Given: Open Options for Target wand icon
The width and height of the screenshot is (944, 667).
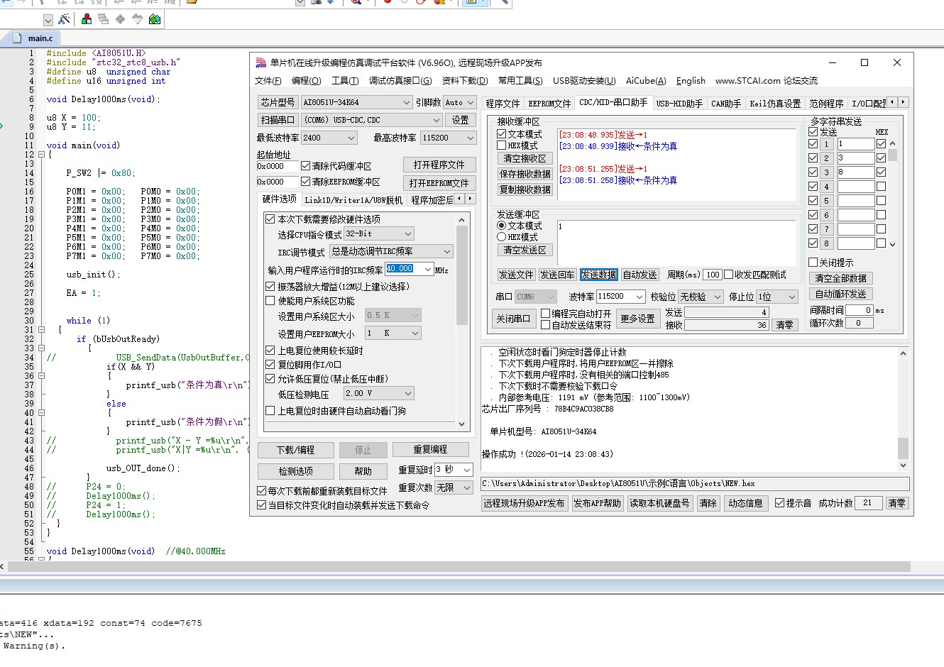Looking at the screenshot, I should 64,19.
